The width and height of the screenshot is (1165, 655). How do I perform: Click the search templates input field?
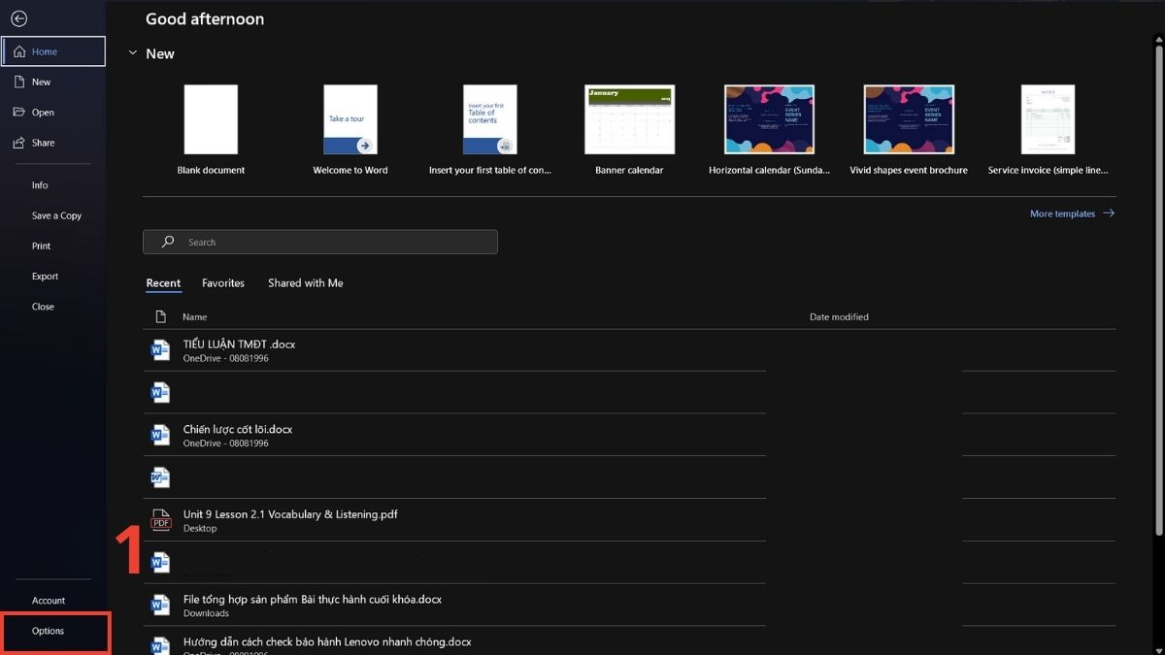tap(320, 242)
